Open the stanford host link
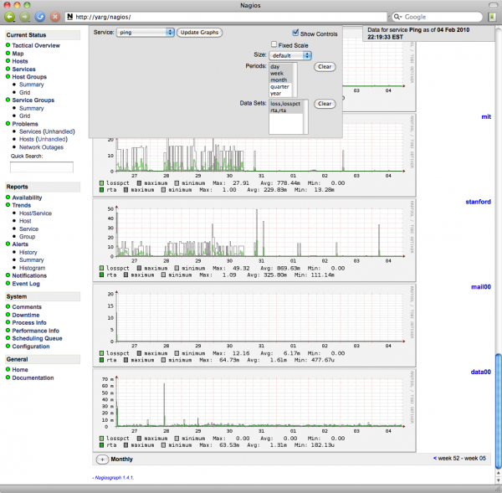 coord(477,202)
